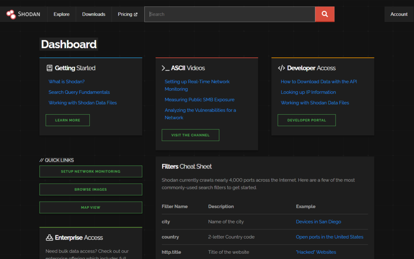414x259 pixels.
Task: Click the 'Filter Name' column header
Action: 175,206
